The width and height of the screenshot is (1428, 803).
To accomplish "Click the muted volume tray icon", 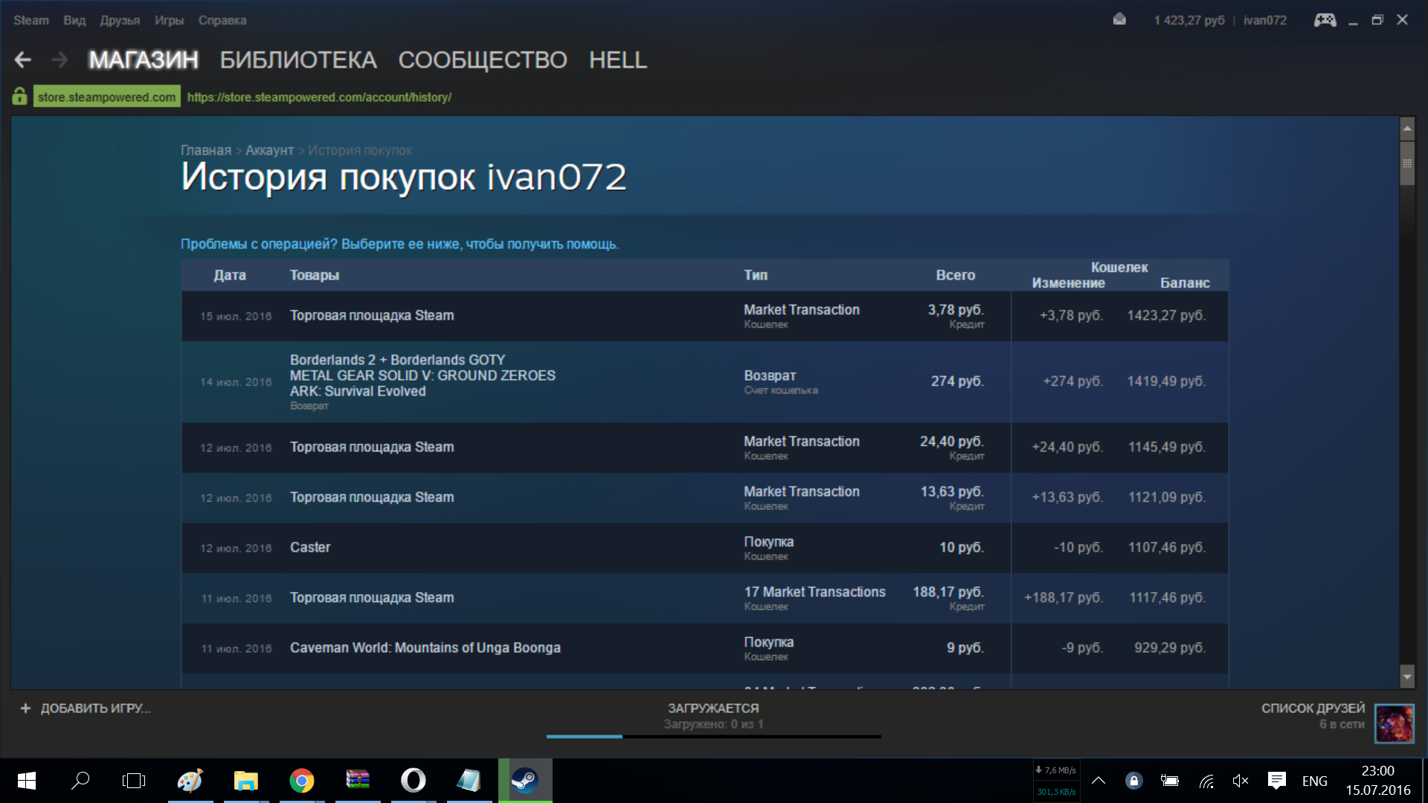I will pos(1241,781).
